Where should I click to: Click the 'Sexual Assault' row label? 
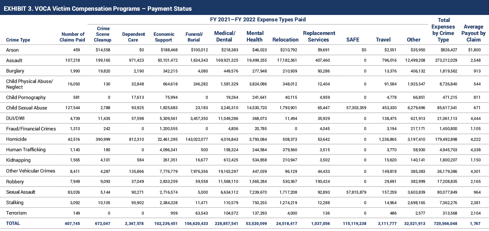click(21, 192)
